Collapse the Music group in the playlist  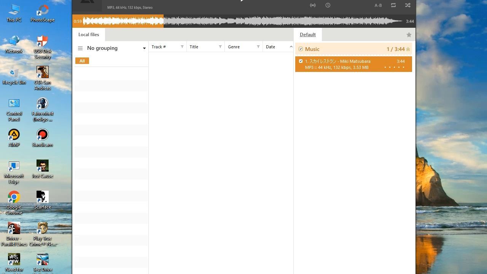(408, 49)
